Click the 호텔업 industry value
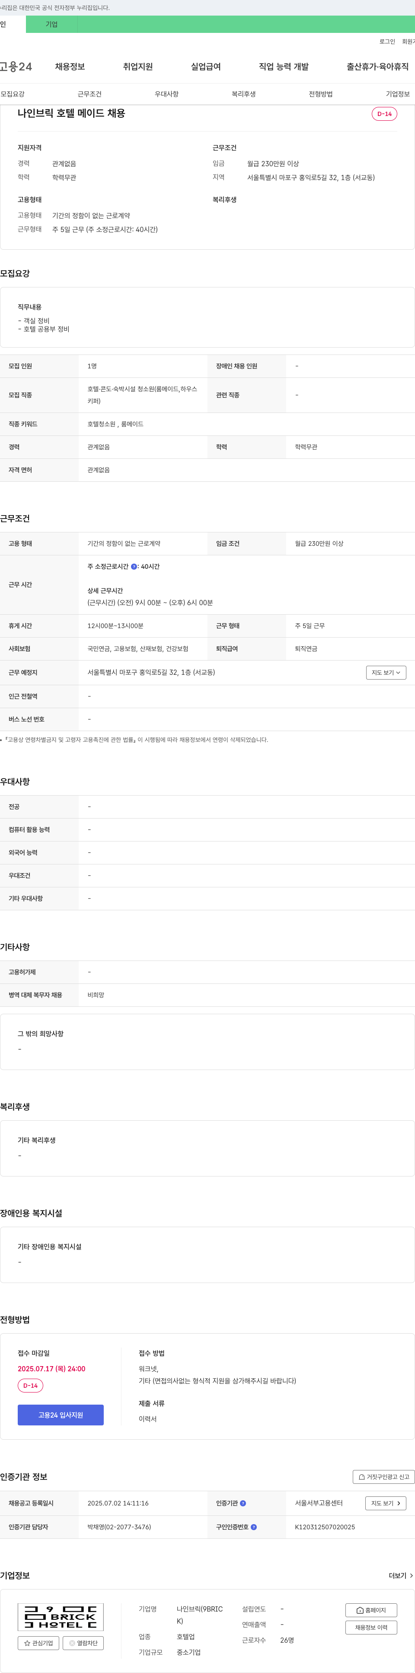 point(185,1637)
